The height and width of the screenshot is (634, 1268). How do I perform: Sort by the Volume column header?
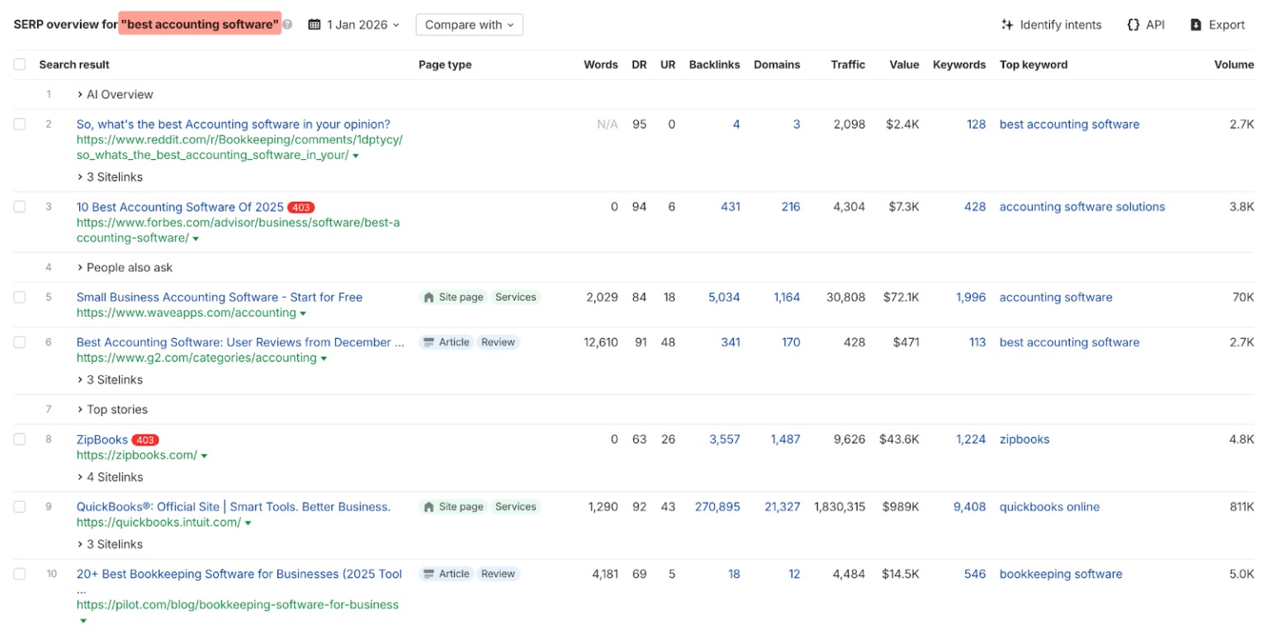(x=1234, y=64)
